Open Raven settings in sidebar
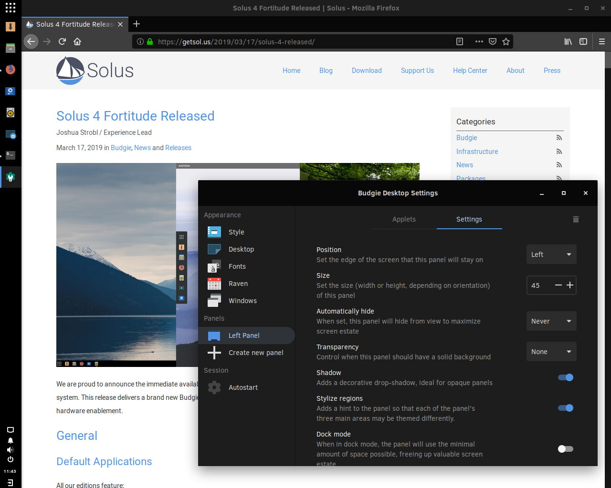This screenshot has height=488, width=611. click(246, 284)
